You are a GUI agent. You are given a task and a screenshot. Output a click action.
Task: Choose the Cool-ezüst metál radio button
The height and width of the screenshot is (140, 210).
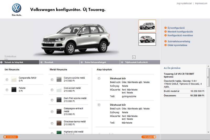coord(52,90)
